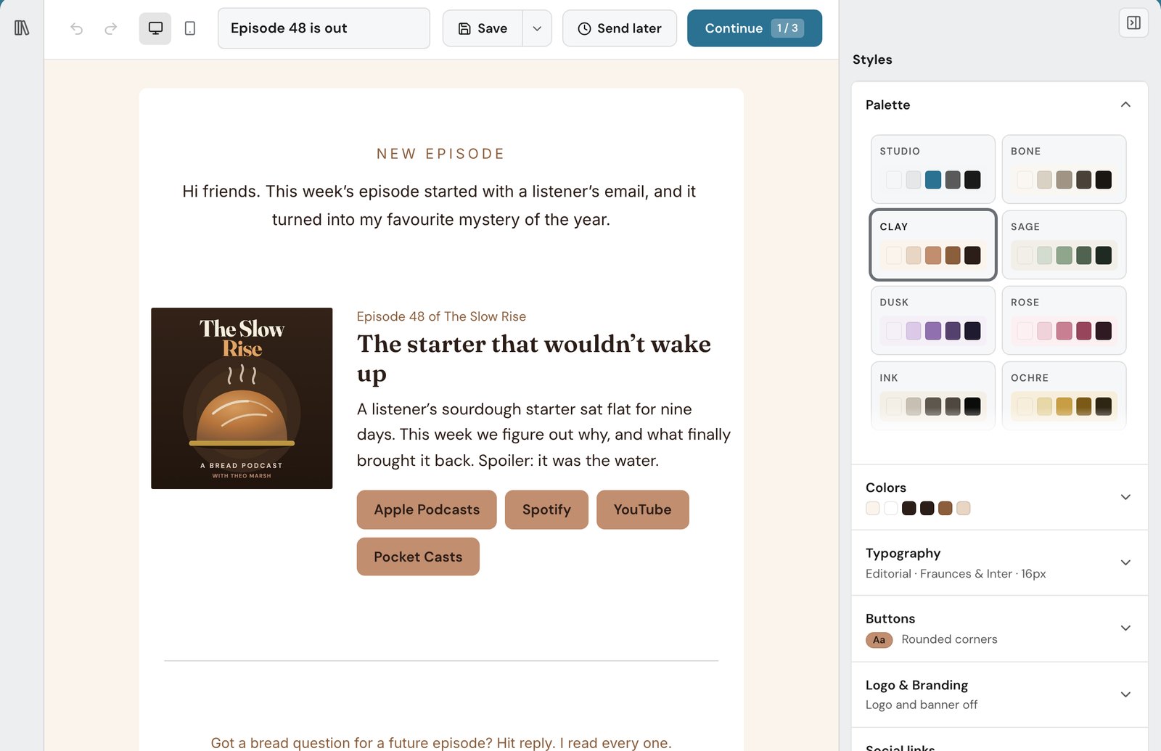
Task: Switch to desktop preview mode
Action: pos(155,28)
